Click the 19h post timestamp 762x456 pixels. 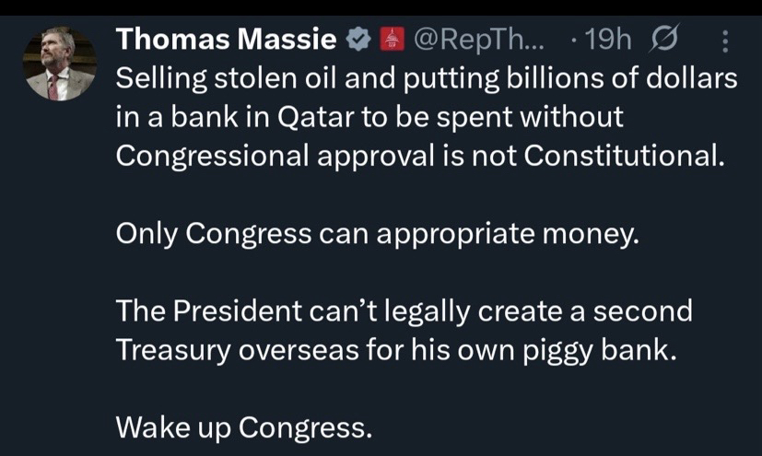click(604, 40)
